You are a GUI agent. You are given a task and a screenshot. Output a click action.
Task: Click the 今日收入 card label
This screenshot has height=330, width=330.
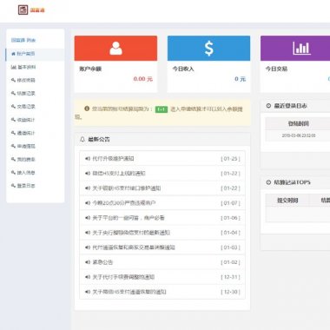click(x=183, y=69)
